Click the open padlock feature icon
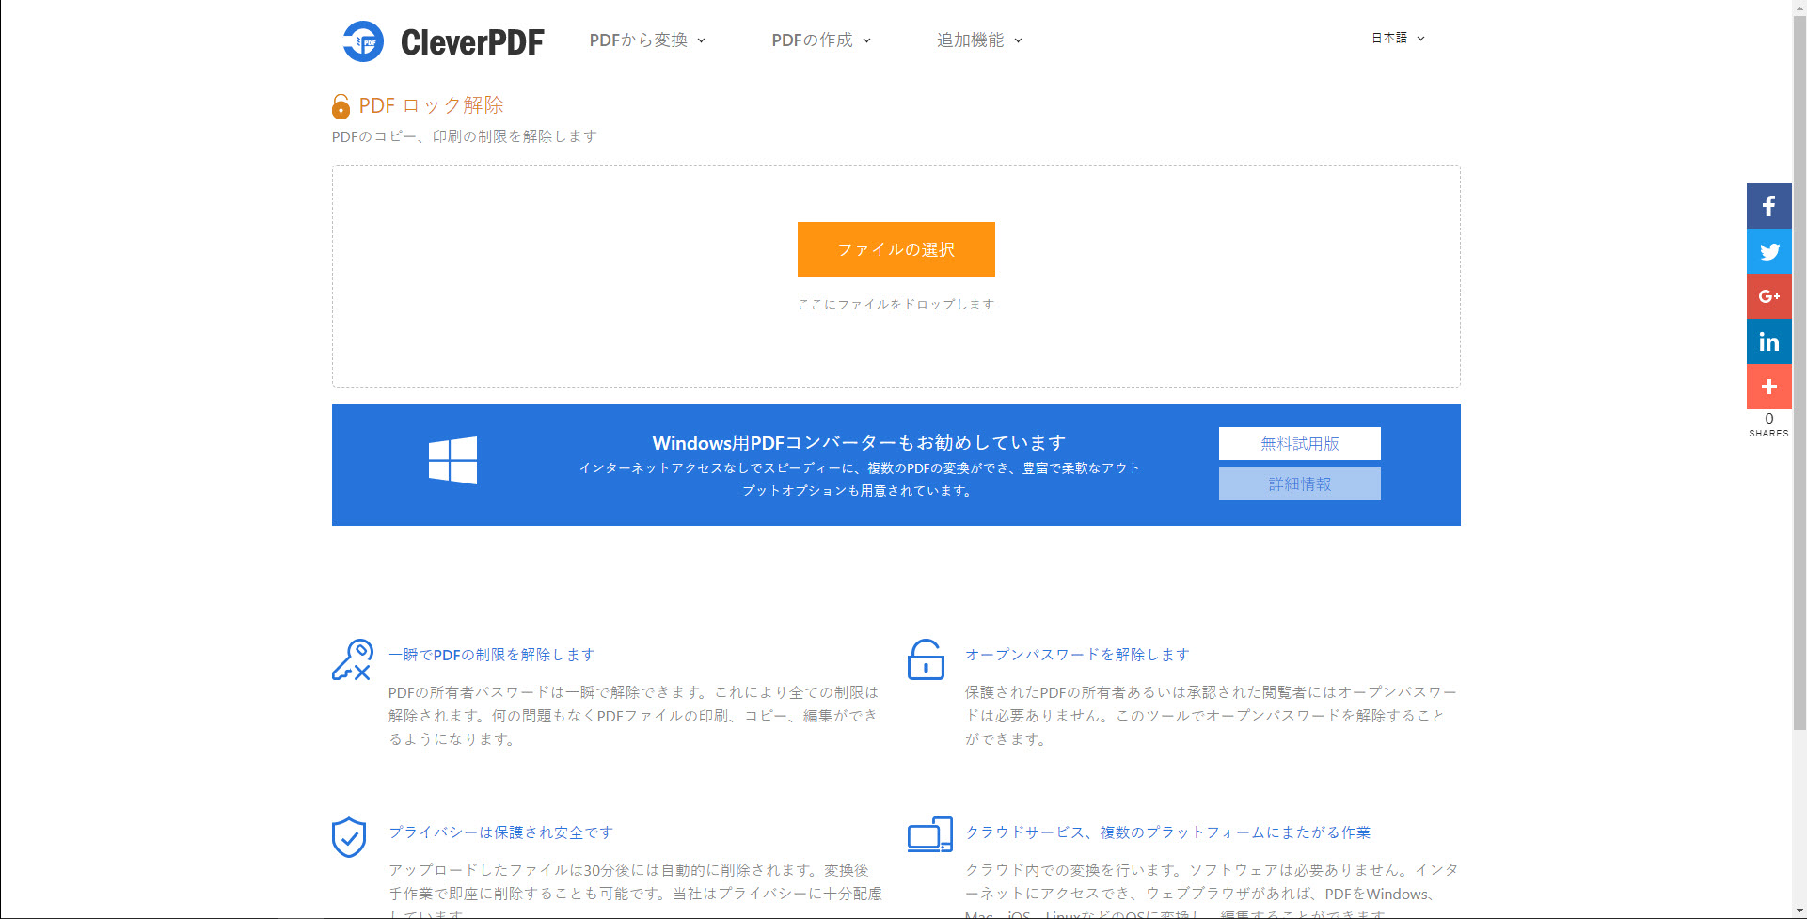The width and height of the screenshot is (1807, 919). pos(926,659)
